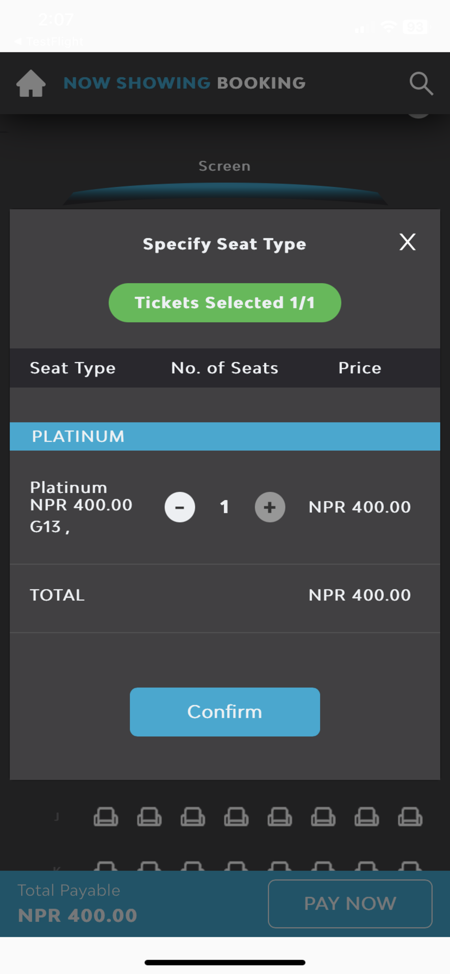Decrease Platinum seat count with minus

(x=180, y=507)
